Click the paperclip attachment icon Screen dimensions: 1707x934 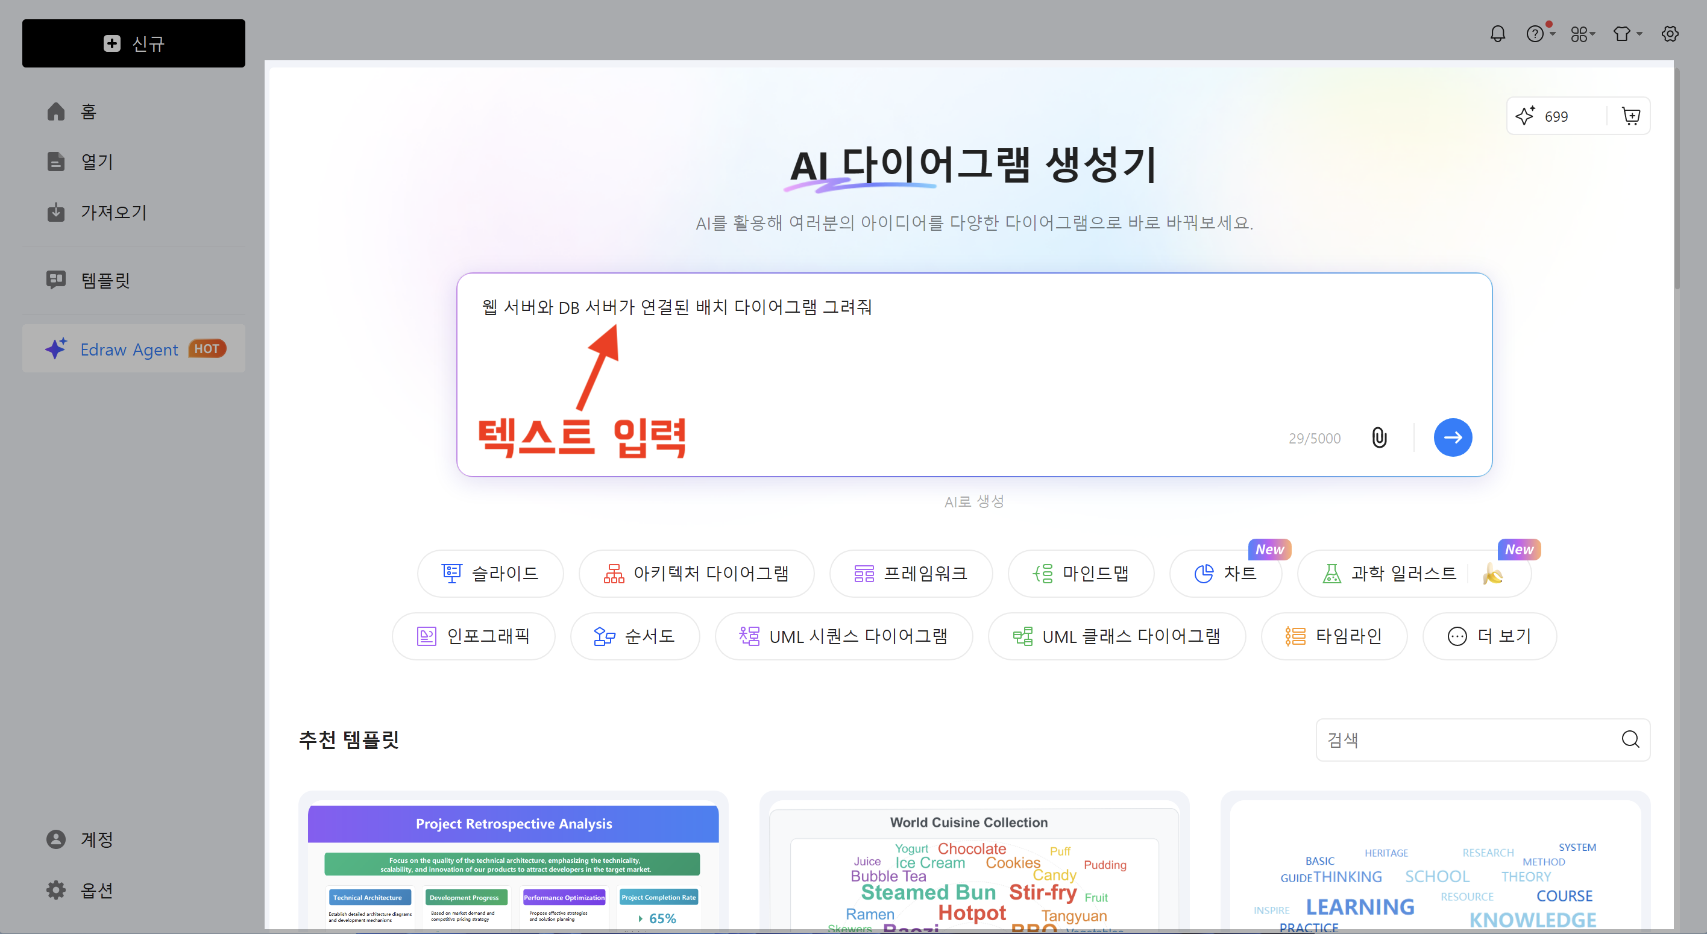point(1378,438)
